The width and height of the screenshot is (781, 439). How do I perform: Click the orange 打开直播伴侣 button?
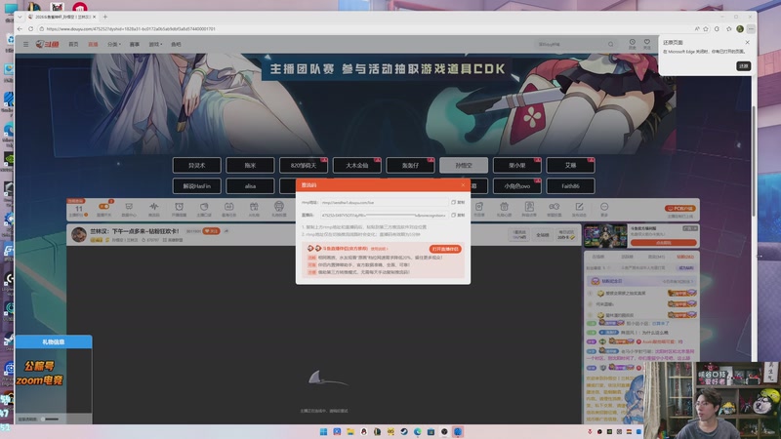point(445,249)
